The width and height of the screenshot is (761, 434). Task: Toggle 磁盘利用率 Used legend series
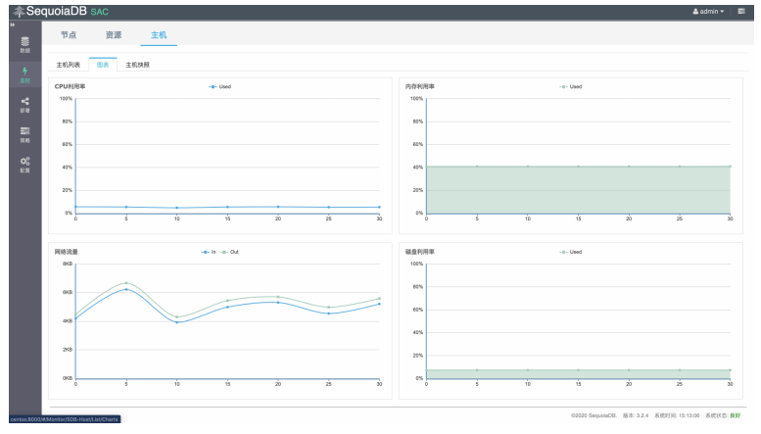(570, 252)
